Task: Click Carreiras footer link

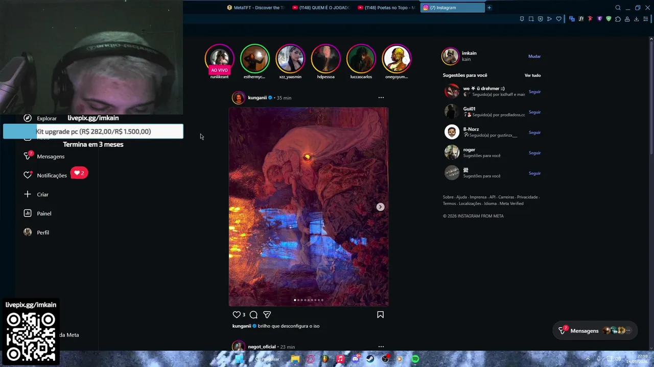Action: 506,197
